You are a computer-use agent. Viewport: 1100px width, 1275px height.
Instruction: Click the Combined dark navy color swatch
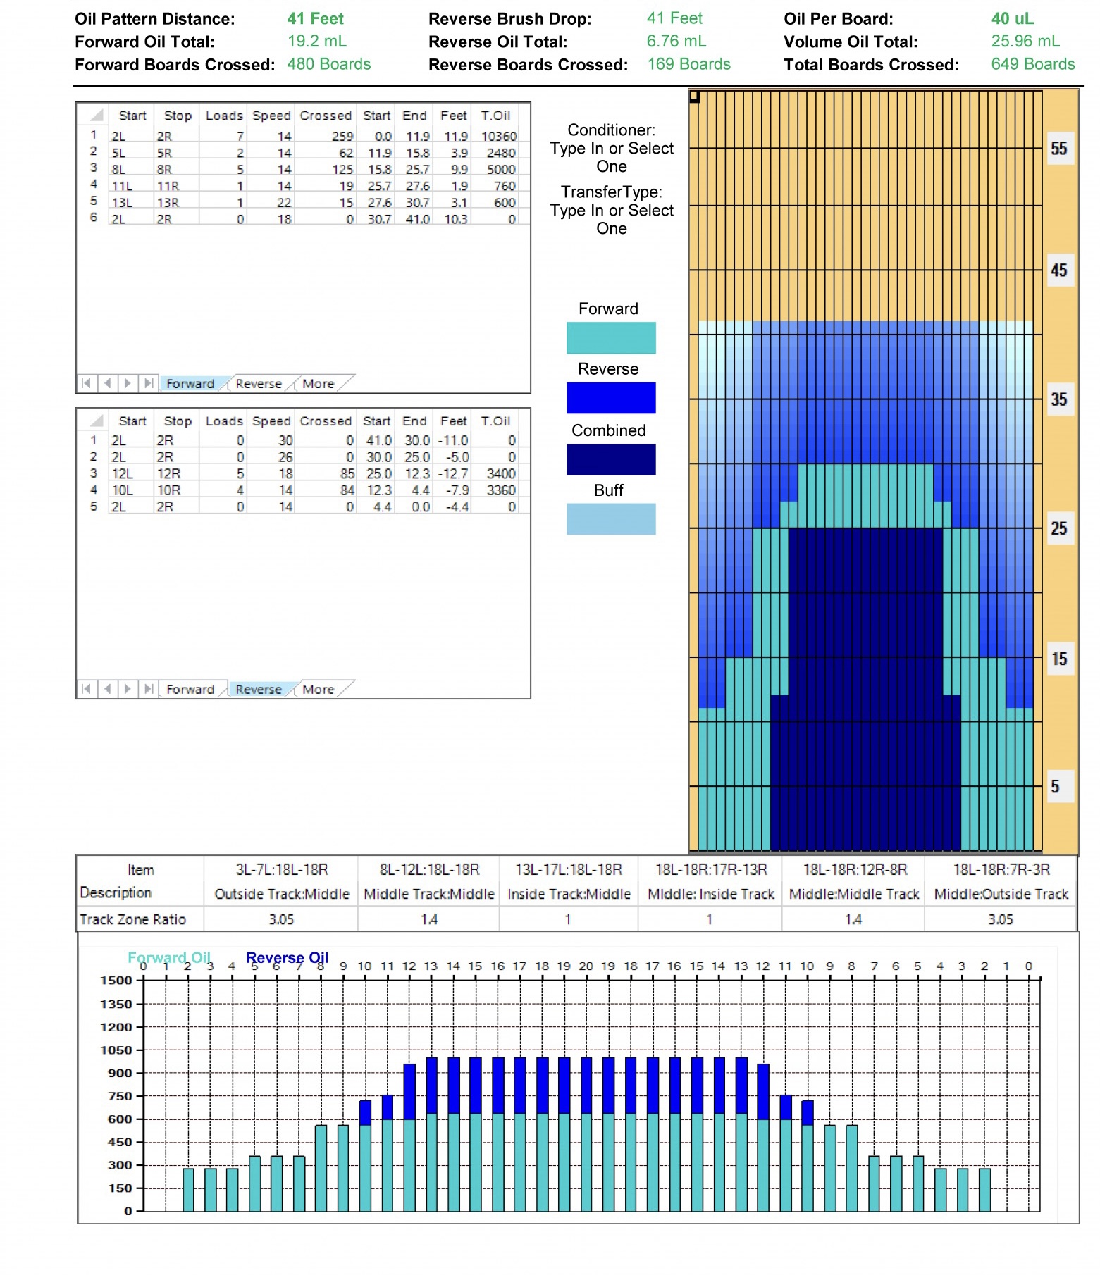point(610,459)
